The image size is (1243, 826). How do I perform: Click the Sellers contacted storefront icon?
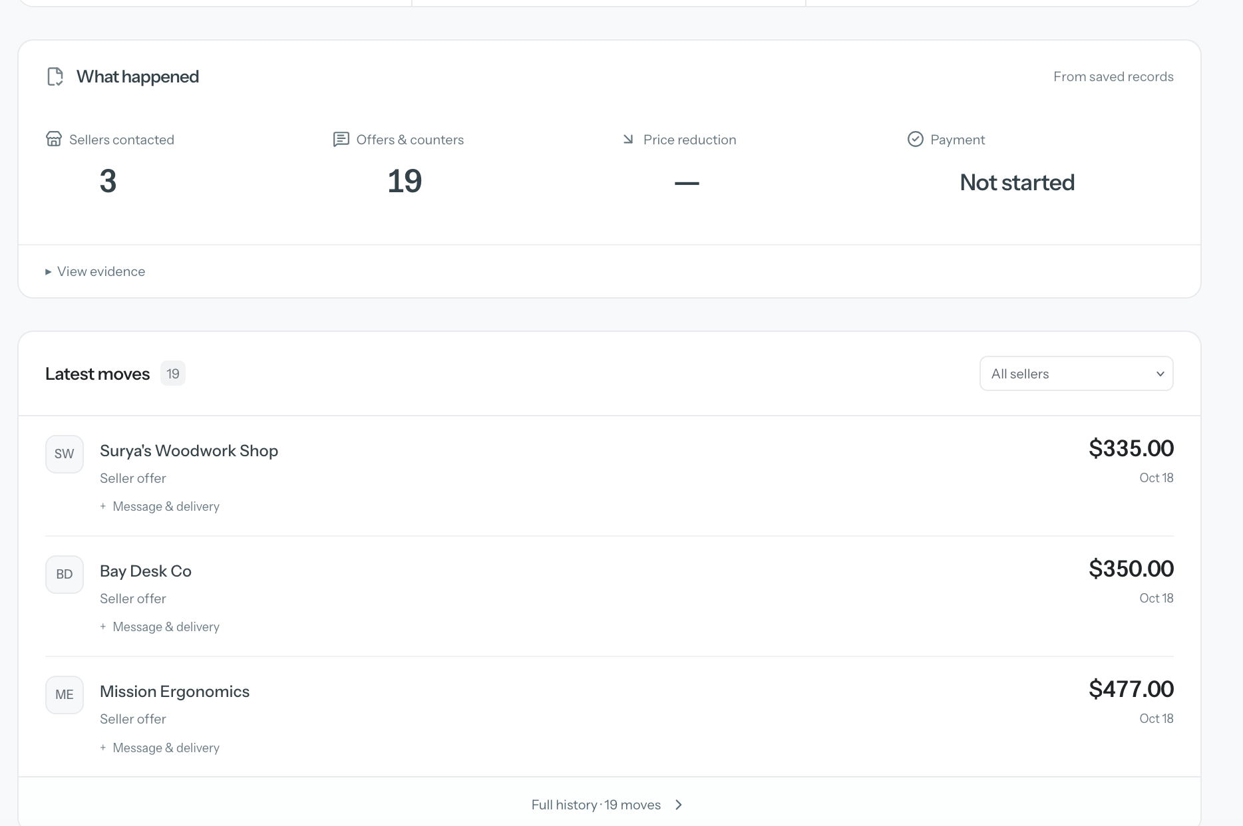coord(54,139)
